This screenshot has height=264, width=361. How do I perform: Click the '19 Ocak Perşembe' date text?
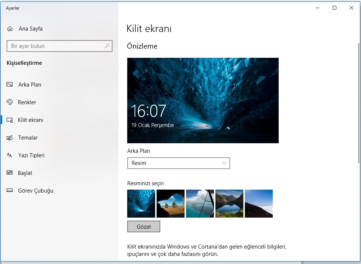click(x=153, y=125)
